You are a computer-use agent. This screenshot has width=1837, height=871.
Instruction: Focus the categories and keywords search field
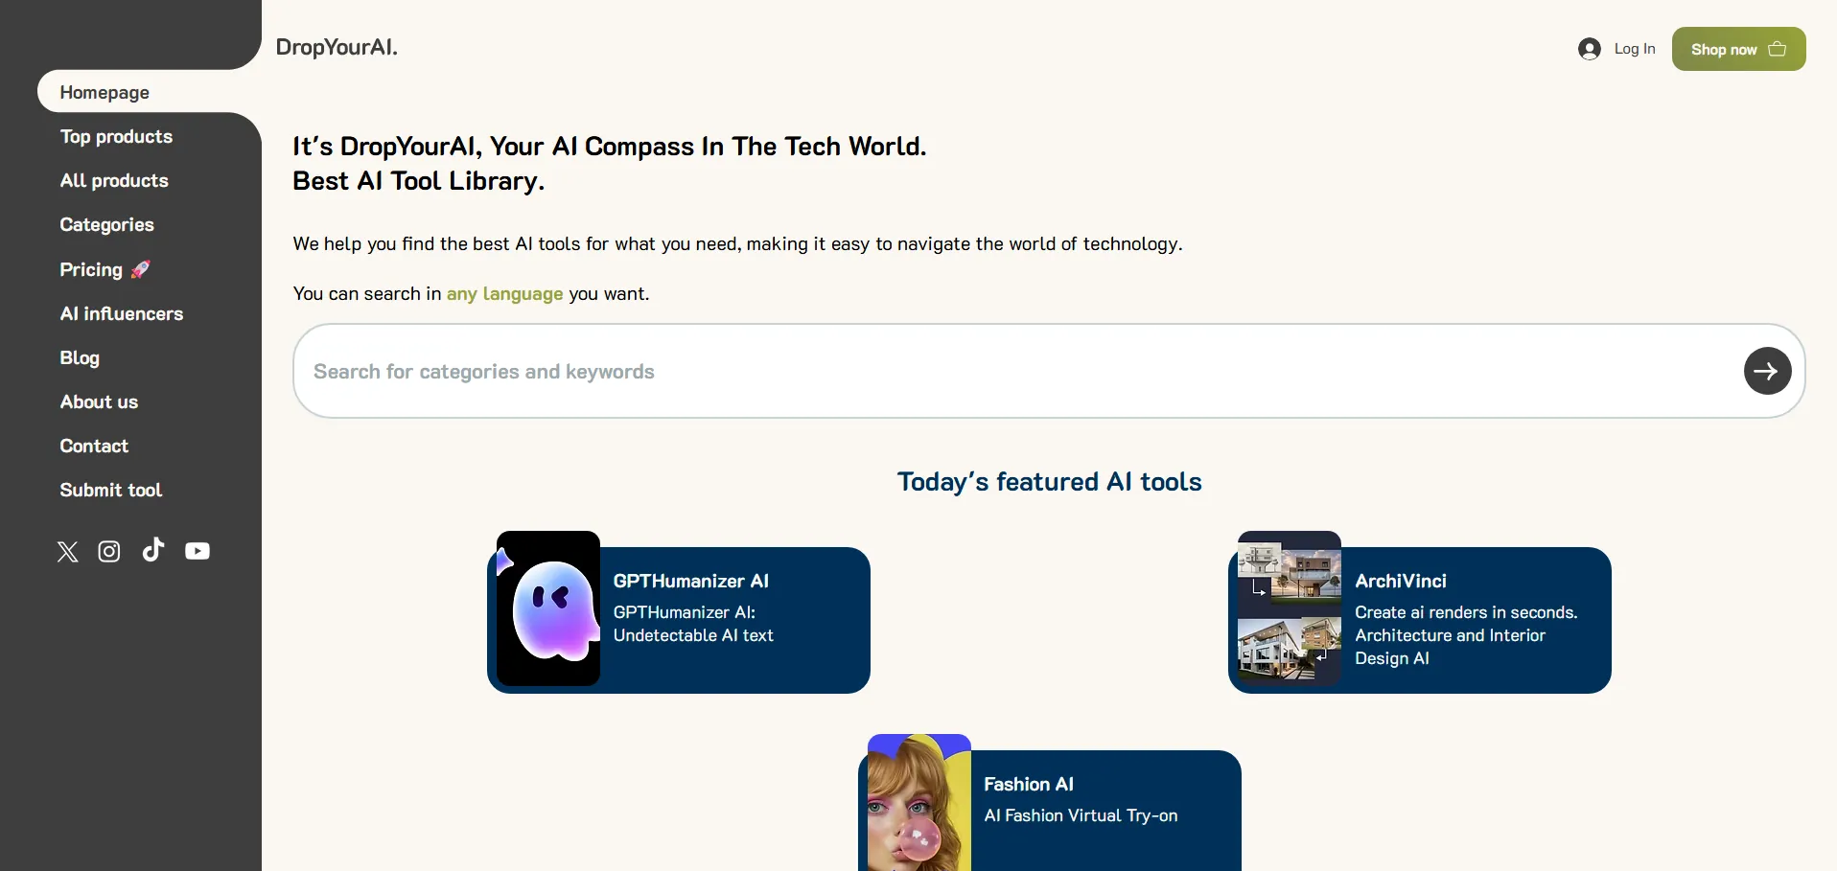tap(1016, 372)
